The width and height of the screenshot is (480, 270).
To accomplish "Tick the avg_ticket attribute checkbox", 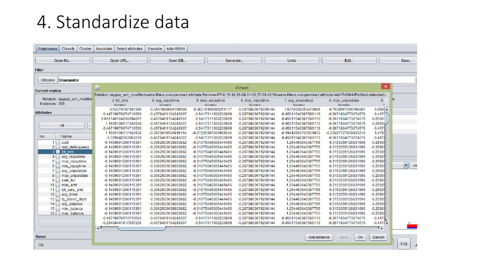I will [58, 195].
